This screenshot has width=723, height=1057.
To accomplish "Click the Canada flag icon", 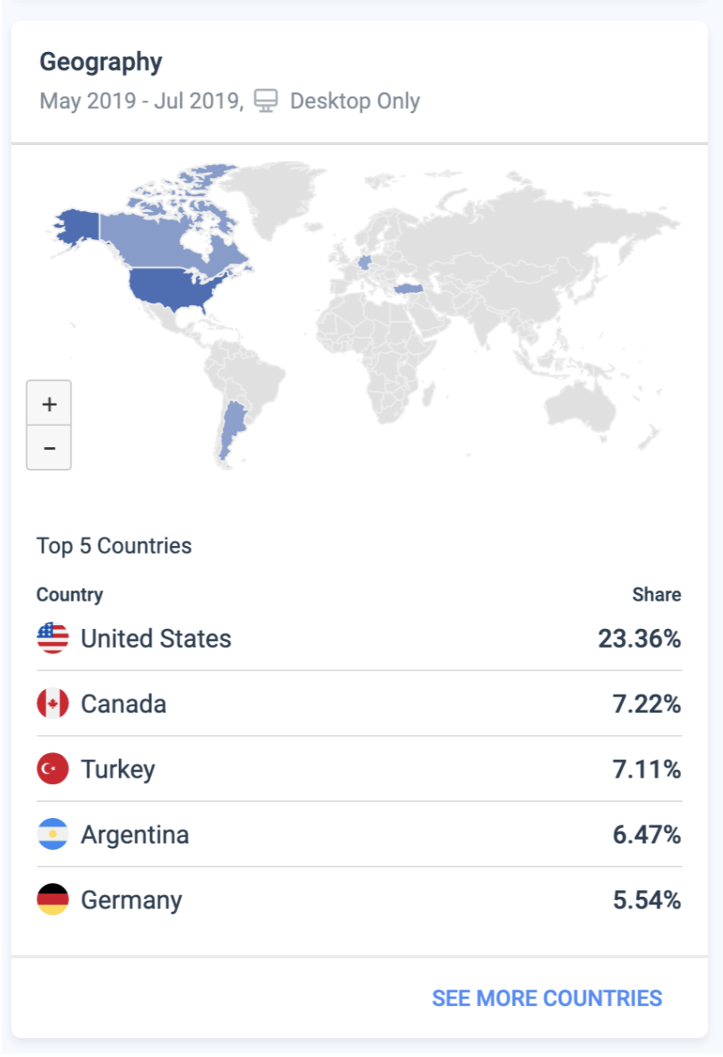I will click(53, 704).
